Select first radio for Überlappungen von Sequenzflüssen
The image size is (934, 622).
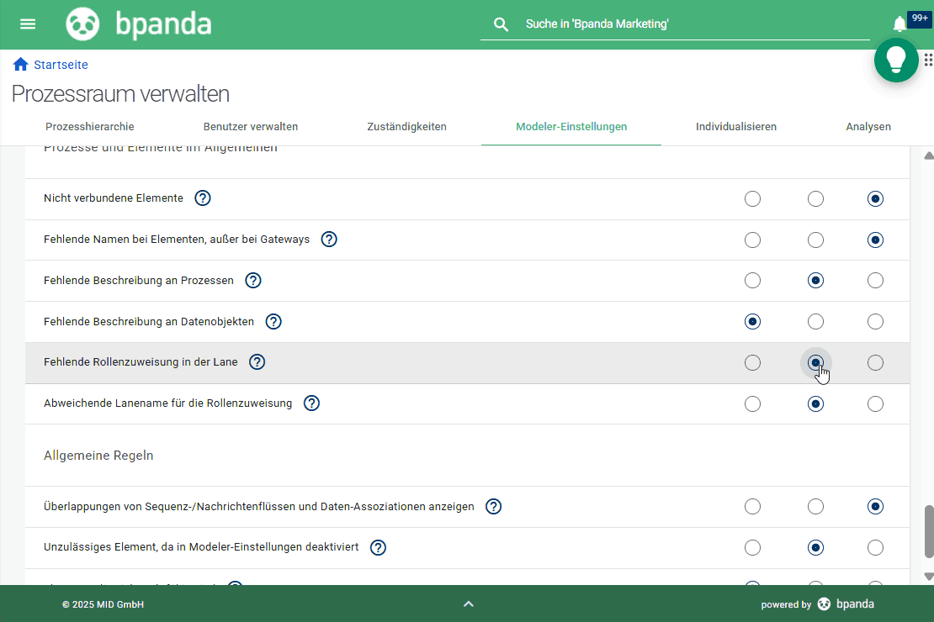pyautogui.click(x=752, y=507)
